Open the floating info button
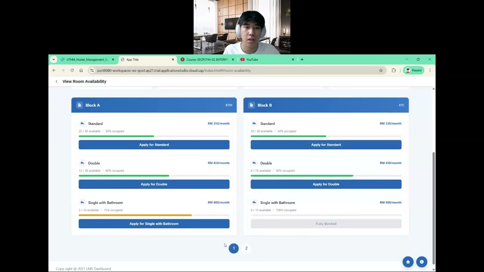The image size is (484, 272). click(422, 262)
